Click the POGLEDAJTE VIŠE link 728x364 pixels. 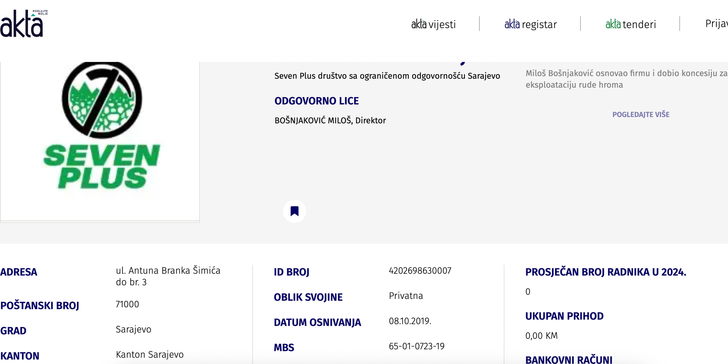click(641, 115)
